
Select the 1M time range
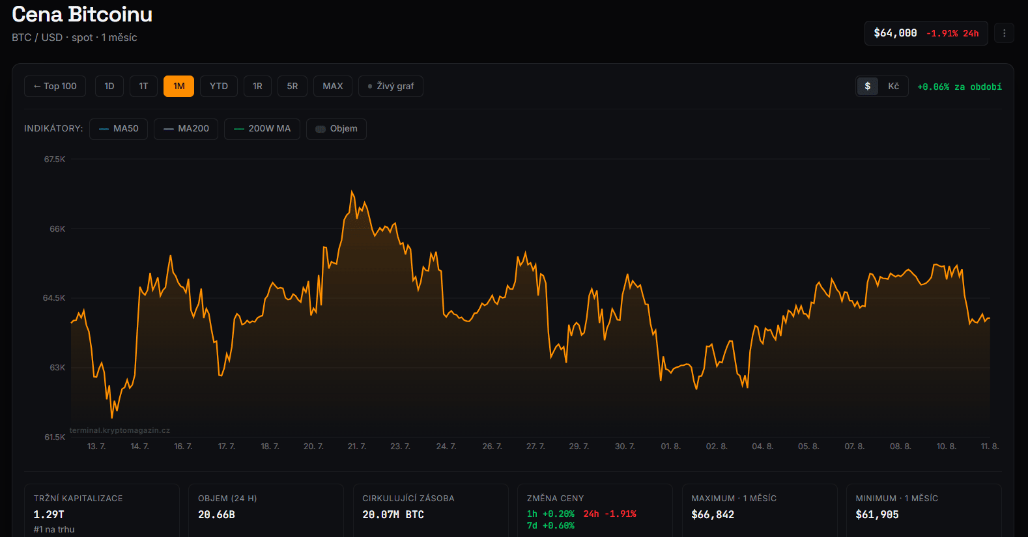(178, 86)
